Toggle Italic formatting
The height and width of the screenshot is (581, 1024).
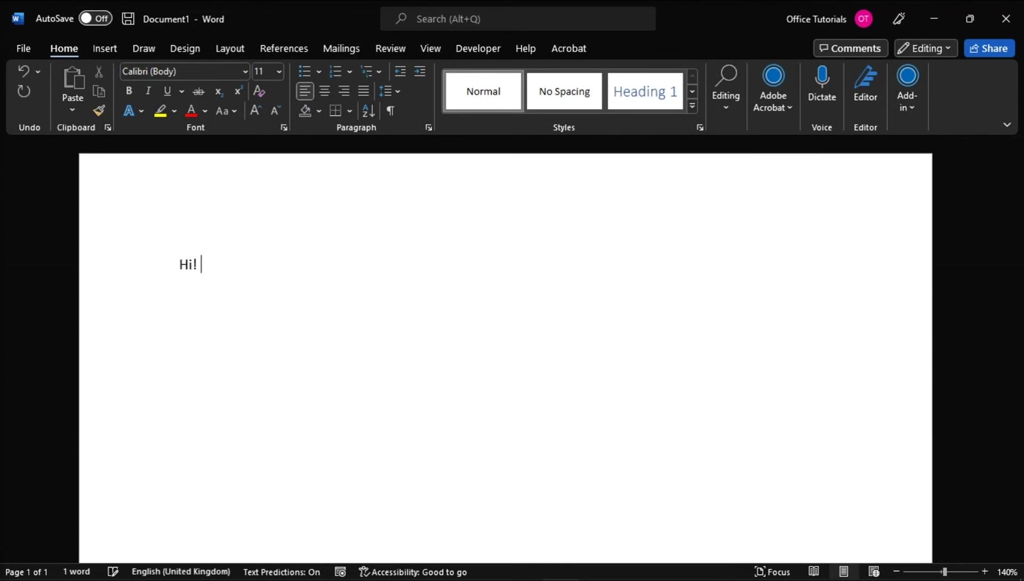pos(148,91)
